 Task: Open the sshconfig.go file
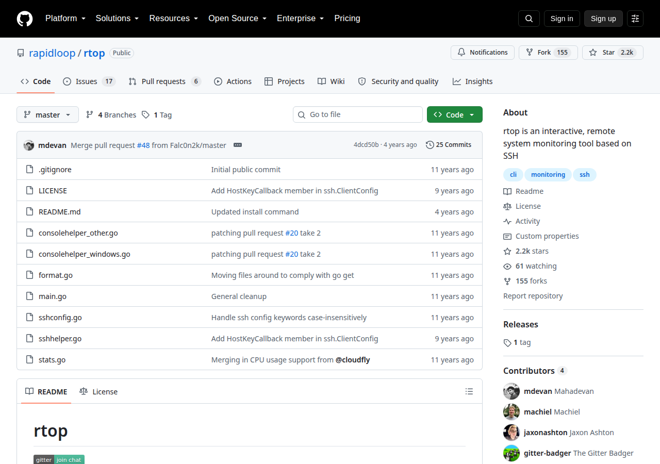pyautogui.click(x=60, y=318)
